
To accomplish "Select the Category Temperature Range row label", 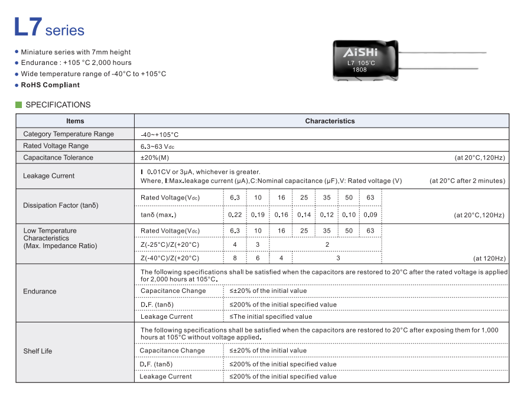I will tap(69, 134).
